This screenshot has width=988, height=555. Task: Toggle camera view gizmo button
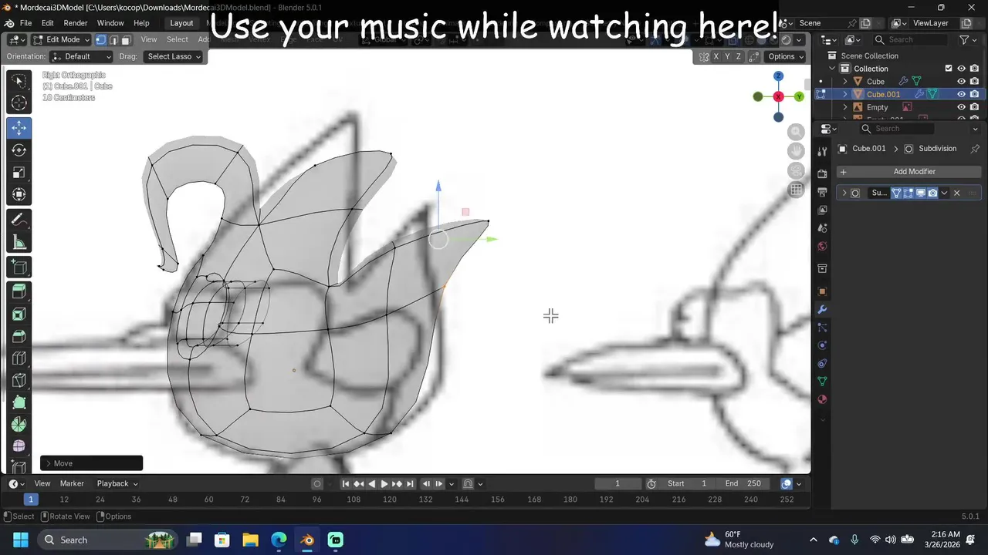pos(796,170)
